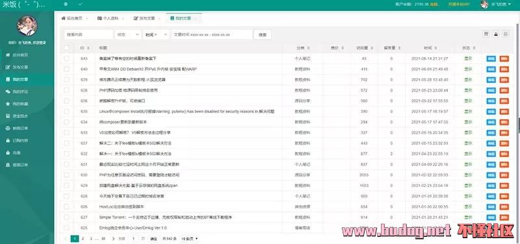Image resolution: width=520 pixels, height=244 pixels.
Task: Open the sidebar 充值 recharge icon
Action: pyautogui.click(x=8, y=152)
